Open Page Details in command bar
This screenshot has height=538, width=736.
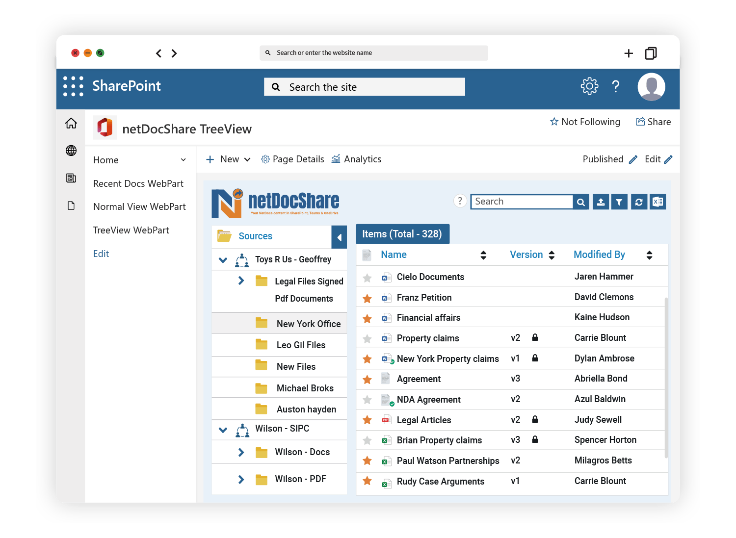(x=292, y=159)
